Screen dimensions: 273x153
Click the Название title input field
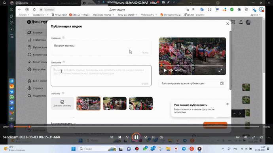click(x=101, y=48)
